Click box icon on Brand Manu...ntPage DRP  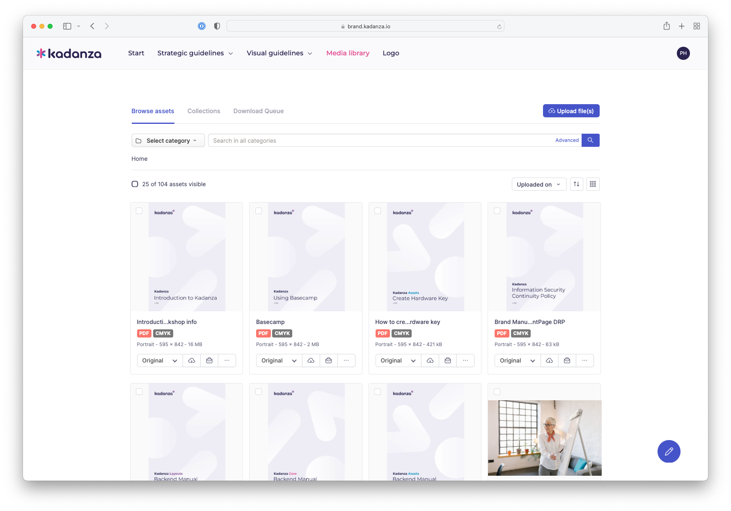click(567, 360)
